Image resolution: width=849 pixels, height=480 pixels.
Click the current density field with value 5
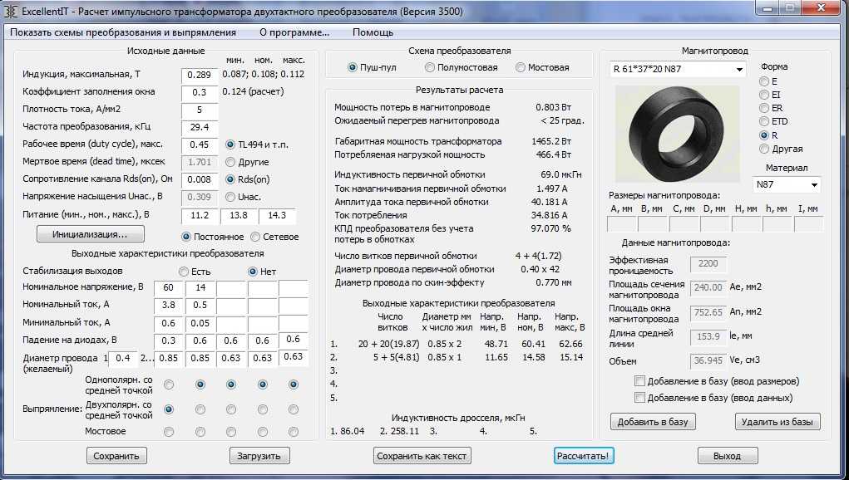point(200,110)
